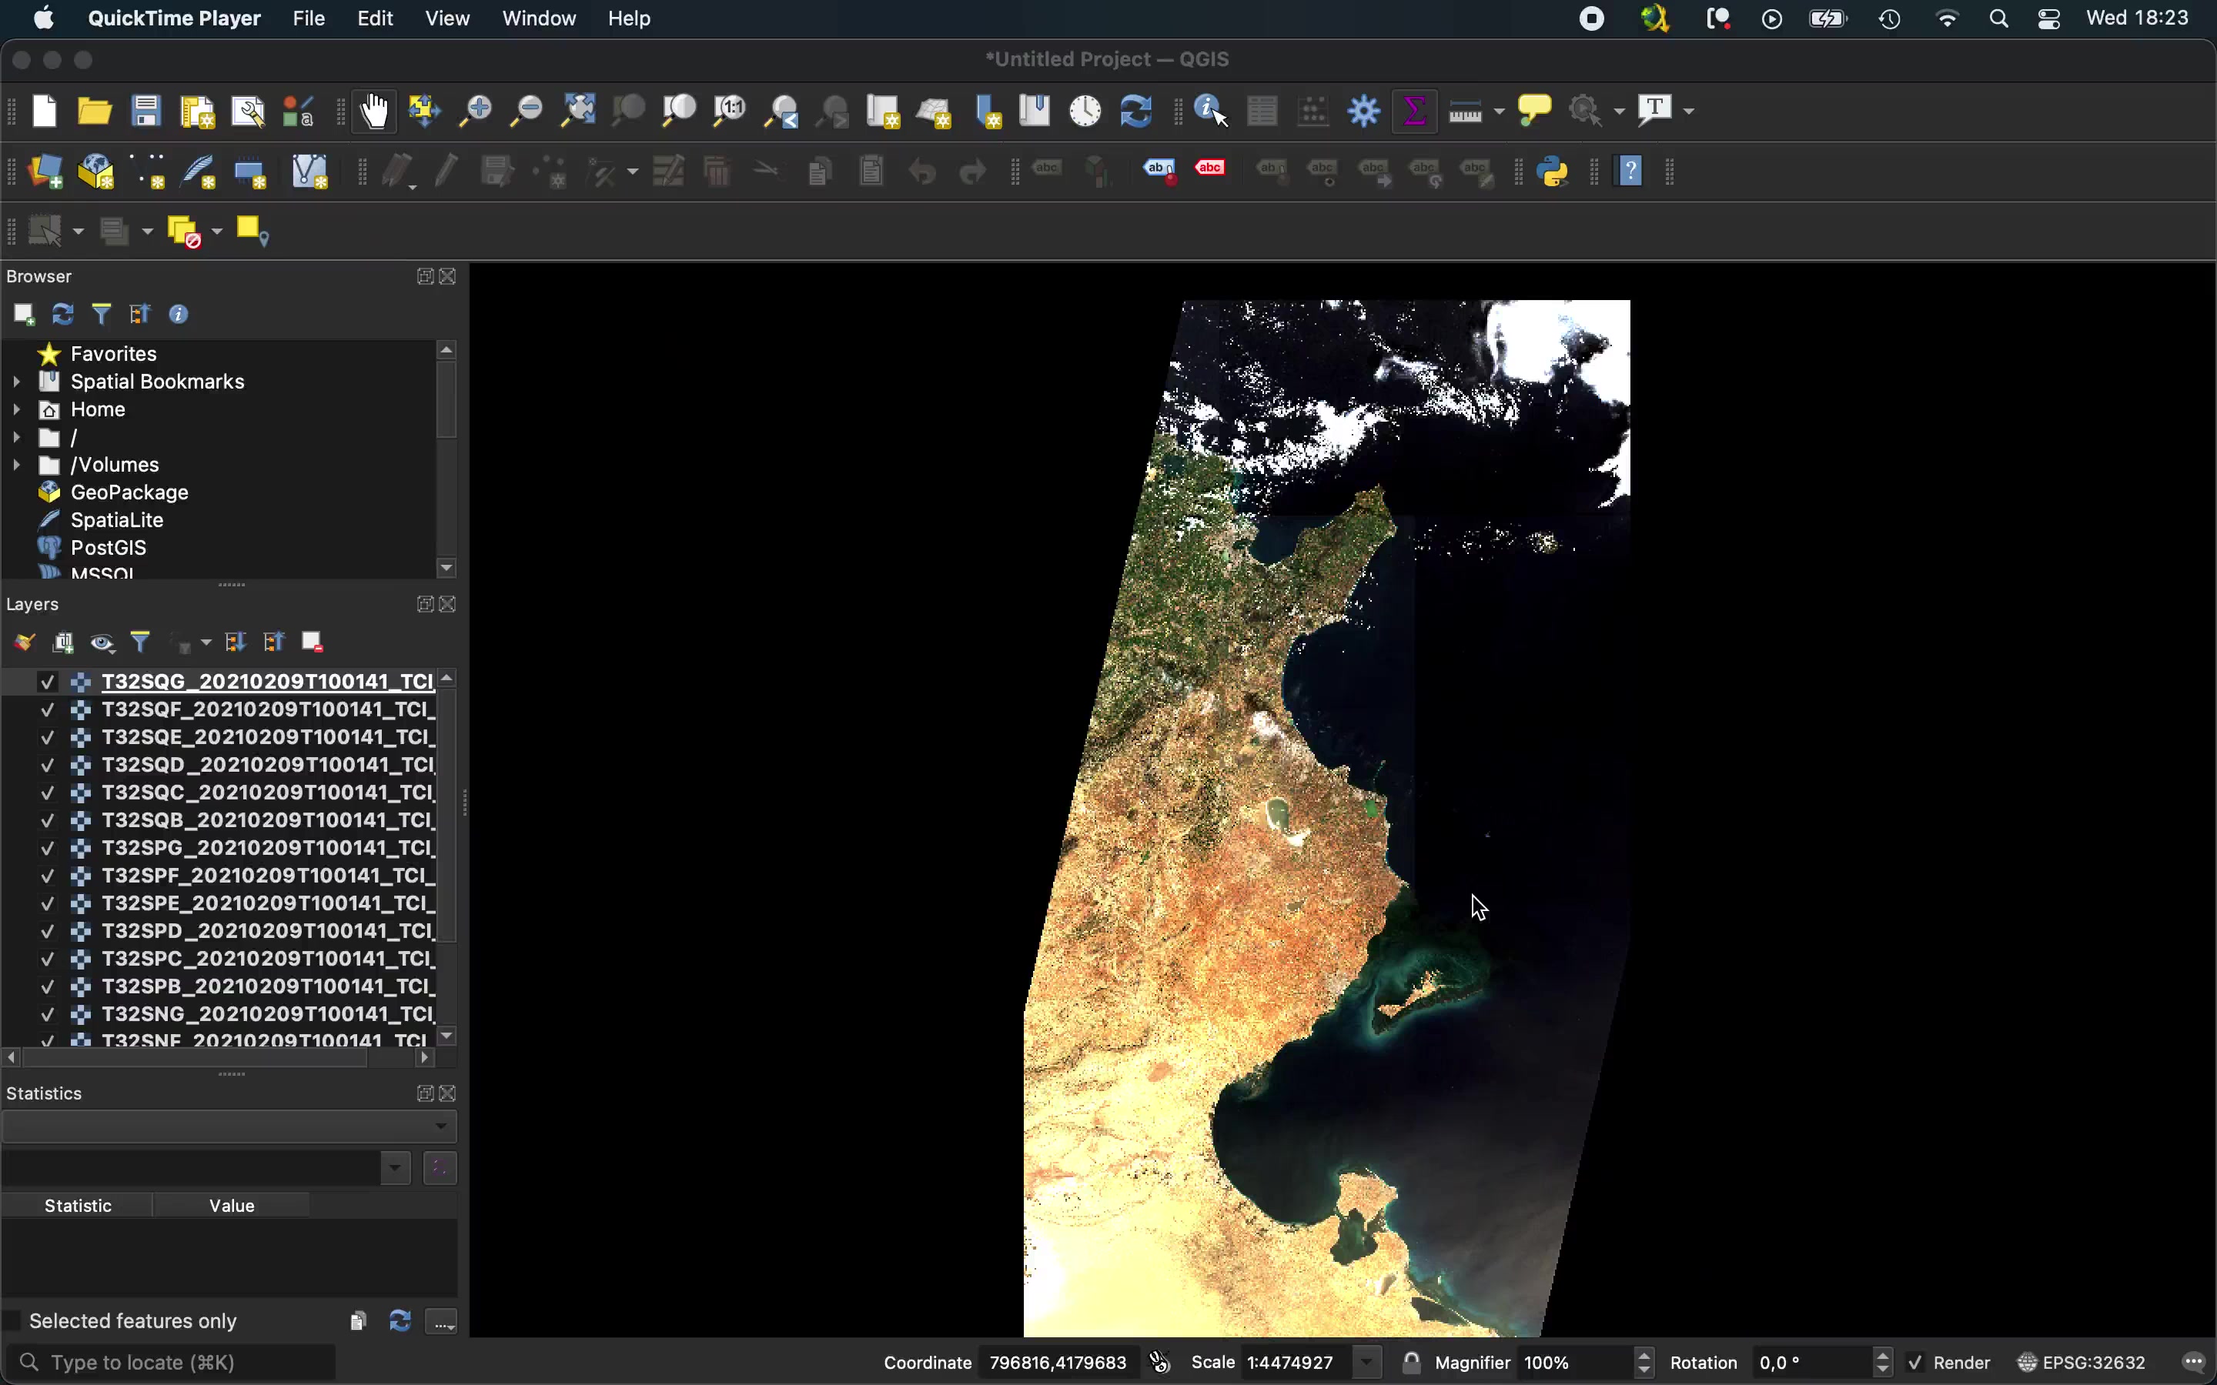Open the Scale dropdown in status bar
Viewport: 2217px width, 1385px height.
coord(1368,1363)
